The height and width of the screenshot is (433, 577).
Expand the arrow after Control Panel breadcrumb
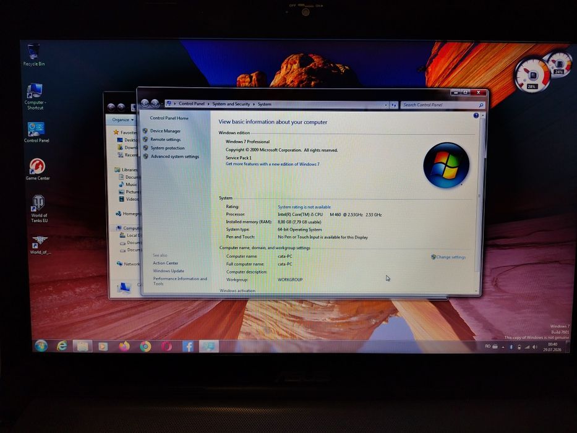click(208, 104)
